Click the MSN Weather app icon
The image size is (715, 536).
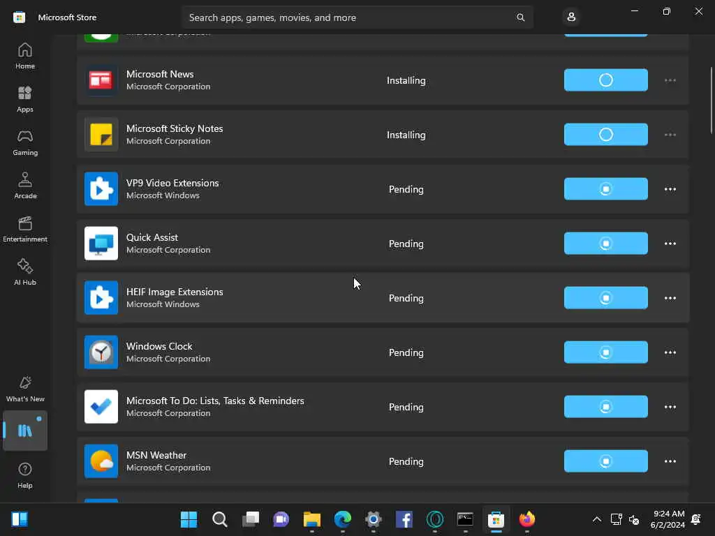click(x=101, y=461)
